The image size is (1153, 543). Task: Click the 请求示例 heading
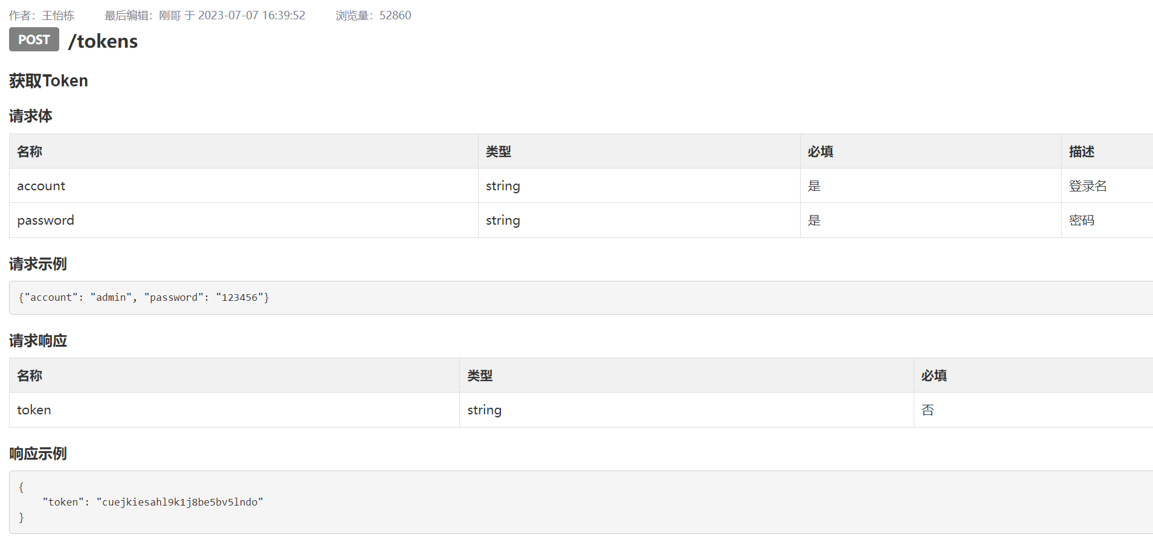click(38, 264)
